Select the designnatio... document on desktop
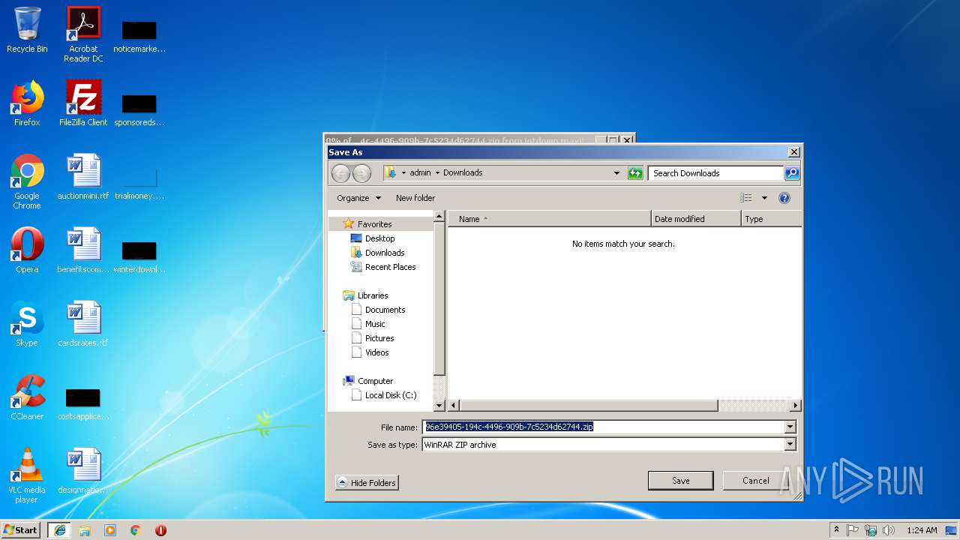 tap(83, 471)
